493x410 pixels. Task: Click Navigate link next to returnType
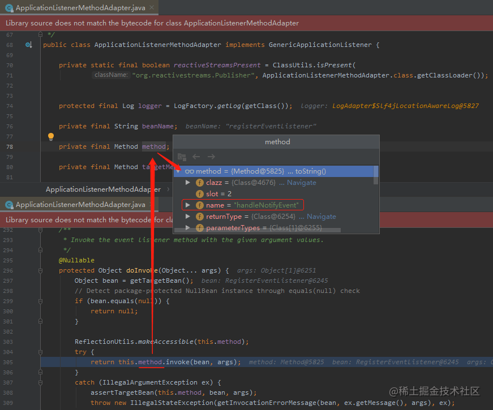point(321,217)
